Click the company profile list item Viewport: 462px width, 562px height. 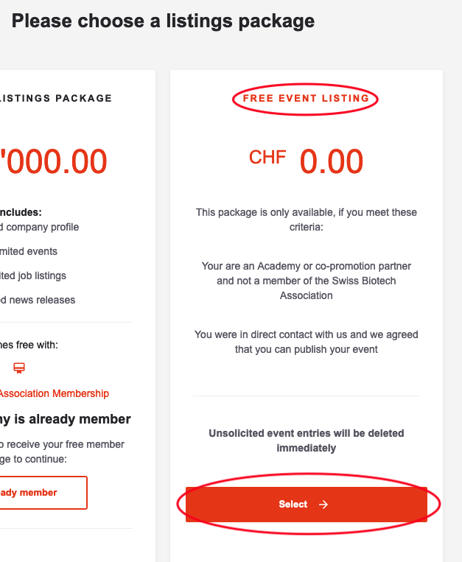(x=40, y=227)
